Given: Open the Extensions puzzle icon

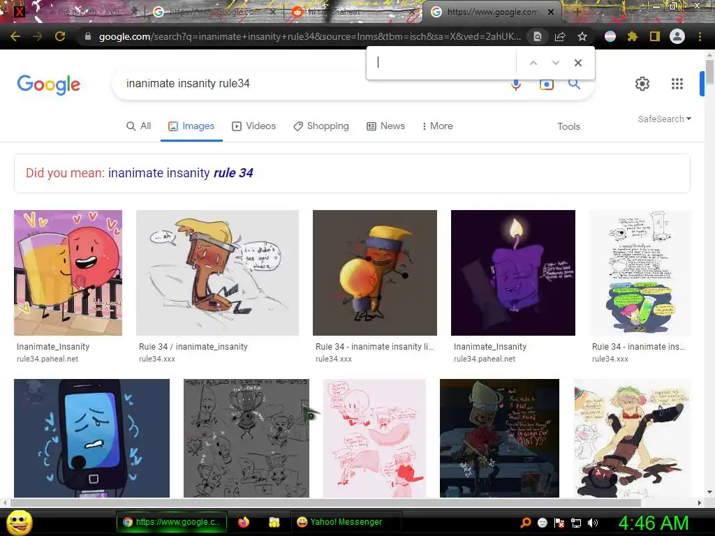Looking at the screenshot, I should (x=633, y=36).
